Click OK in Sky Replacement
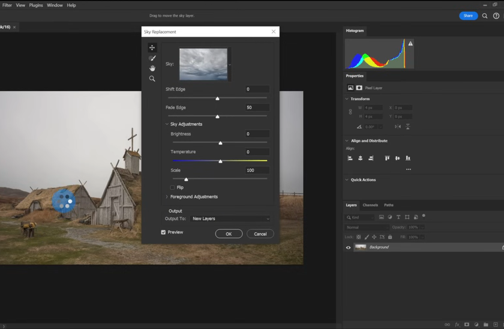Viewport: 504px width, 329px height. tap(229, 234)
